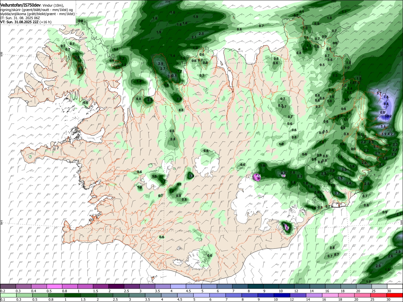Pick the red swatch ending the lower legend
The width and height of the screenshot is (403, 302).
[395, 295]
